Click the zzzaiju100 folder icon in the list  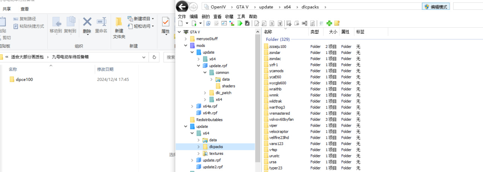coord(266,46)
